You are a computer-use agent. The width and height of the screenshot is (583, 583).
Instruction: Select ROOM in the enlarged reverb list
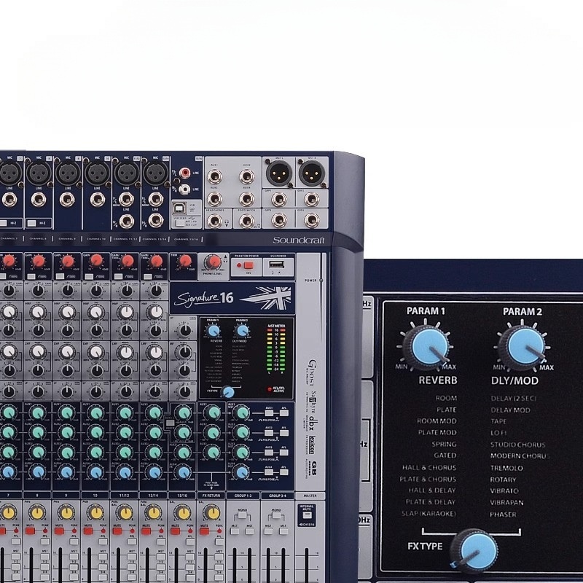pyautogui.click(x=446, y=398)
